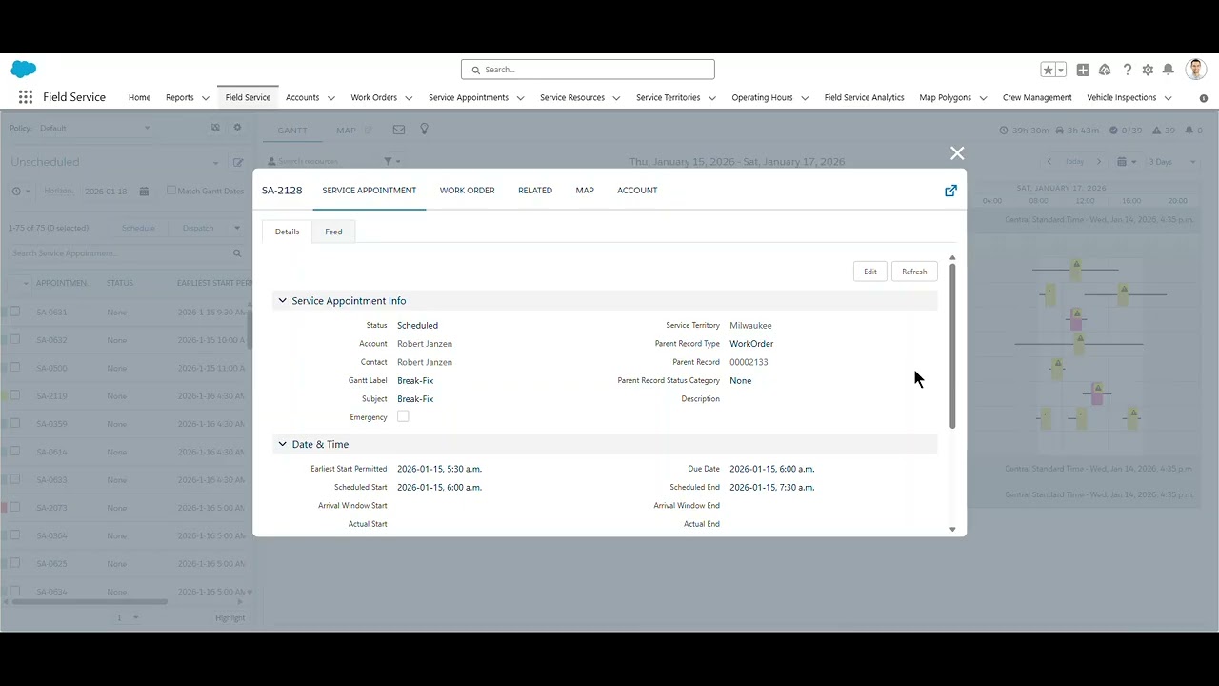Open the Favorites star icon
This screenshot has height=686, width=1219.
point(1048,70)
